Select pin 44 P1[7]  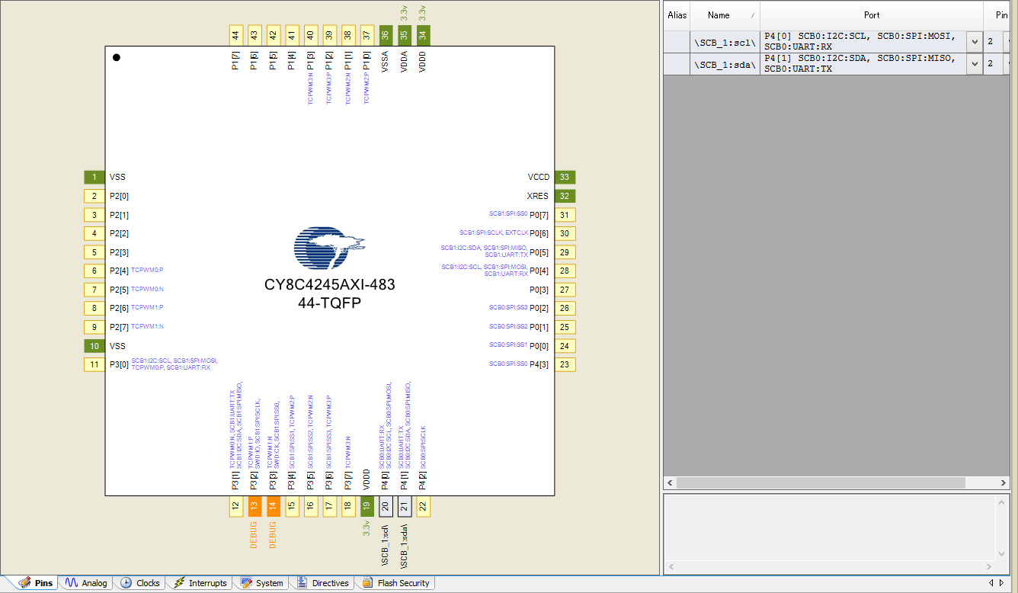pos(235,35)
